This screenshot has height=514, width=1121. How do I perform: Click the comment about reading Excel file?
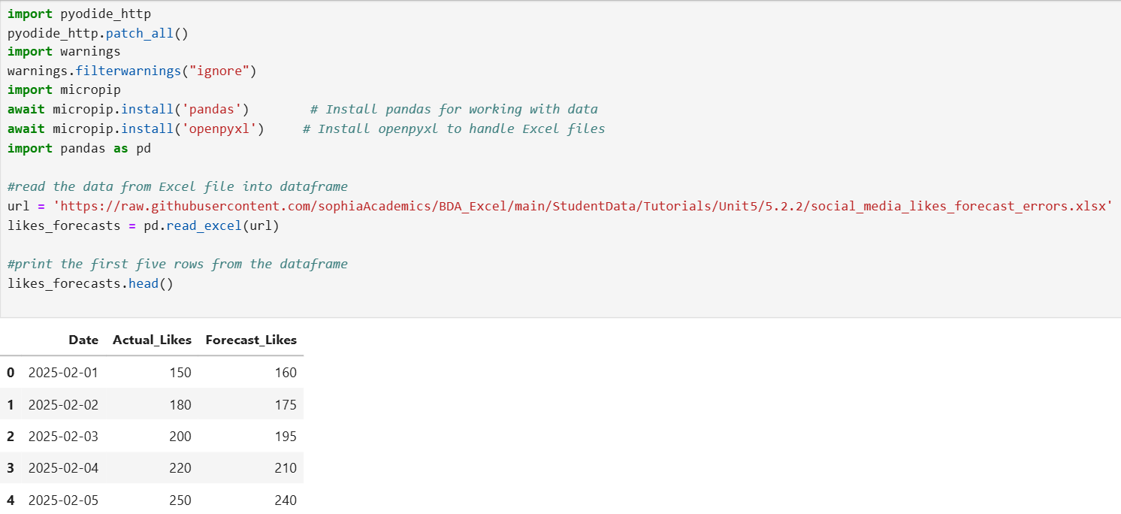177,186
